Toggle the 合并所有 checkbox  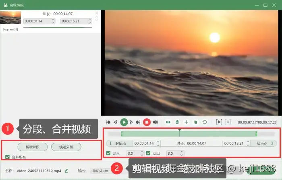tap(7, 157)
